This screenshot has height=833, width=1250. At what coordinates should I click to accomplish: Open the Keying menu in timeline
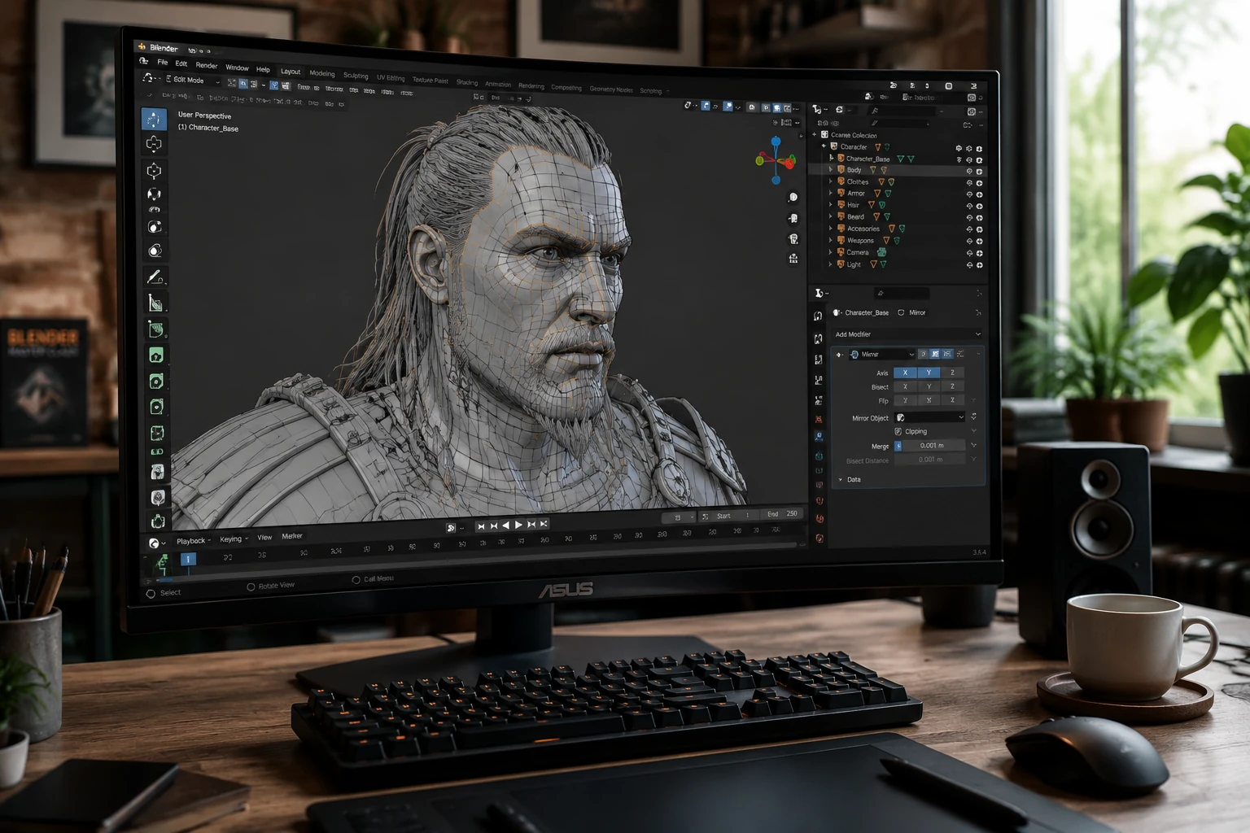click(x=233, y=539)
